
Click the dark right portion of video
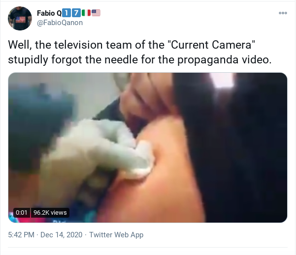coord(245,147)
